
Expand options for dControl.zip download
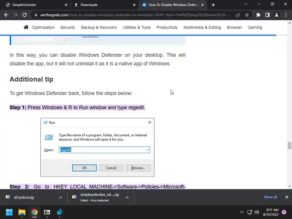tap(61, 197)
